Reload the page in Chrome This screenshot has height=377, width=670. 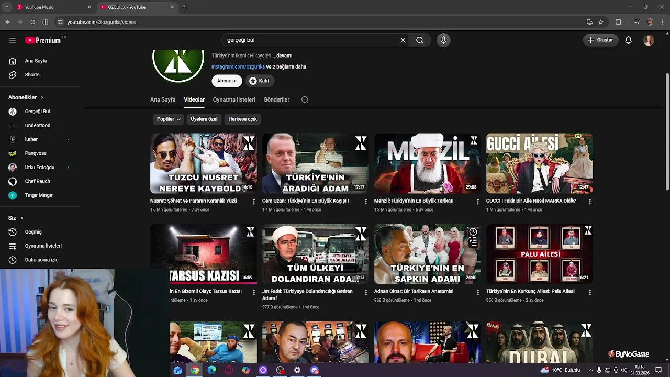click(32, 22)
